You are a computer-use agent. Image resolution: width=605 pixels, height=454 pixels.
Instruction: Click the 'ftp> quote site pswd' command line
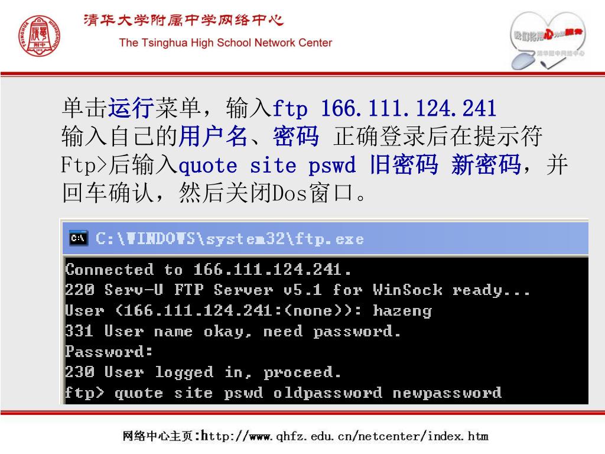(x=283, y=393)
